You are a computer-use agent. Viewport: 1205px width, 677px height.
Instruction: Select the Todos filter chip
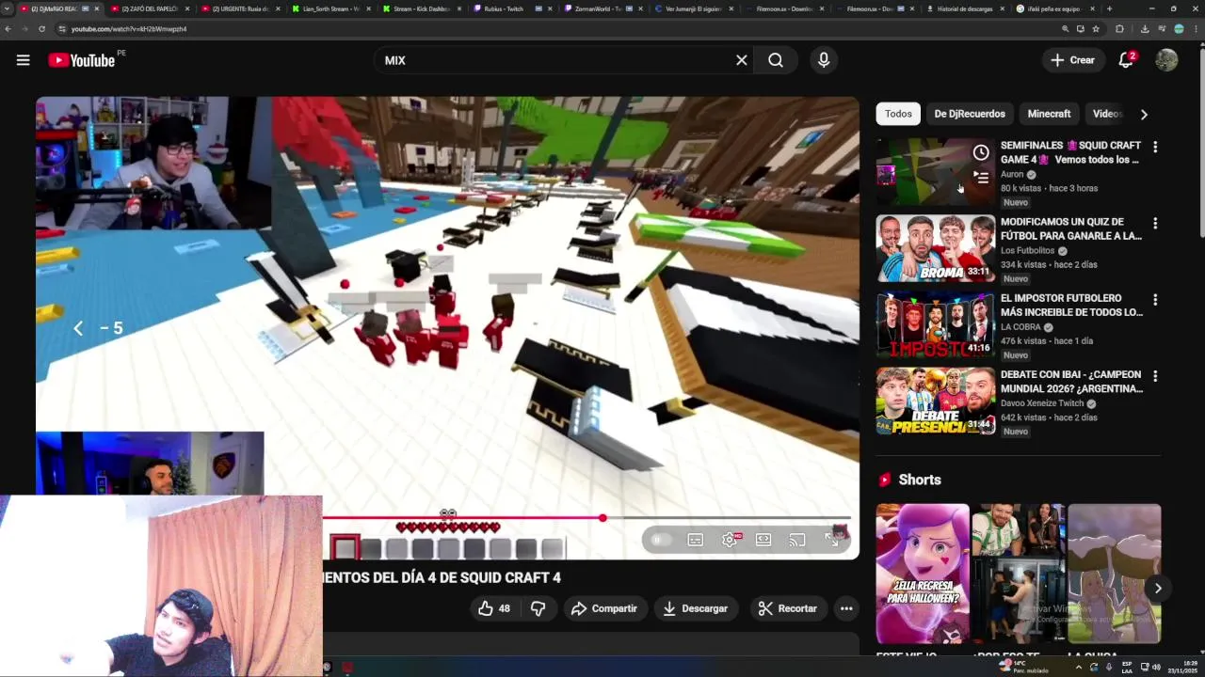(898, 114)
